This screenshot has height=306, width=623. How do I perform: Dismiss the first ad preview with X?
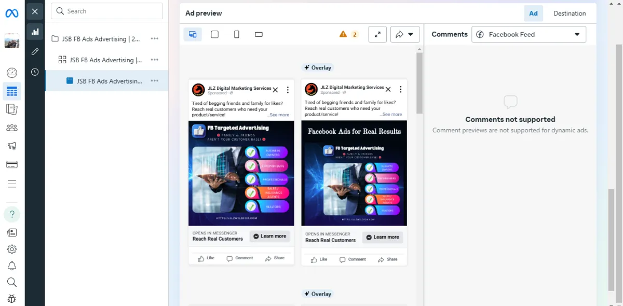click(275, 90)
